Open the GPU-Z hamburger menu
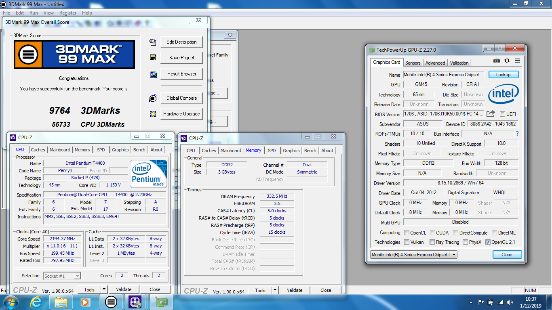 pyautogui.click(x=517, y=61)
